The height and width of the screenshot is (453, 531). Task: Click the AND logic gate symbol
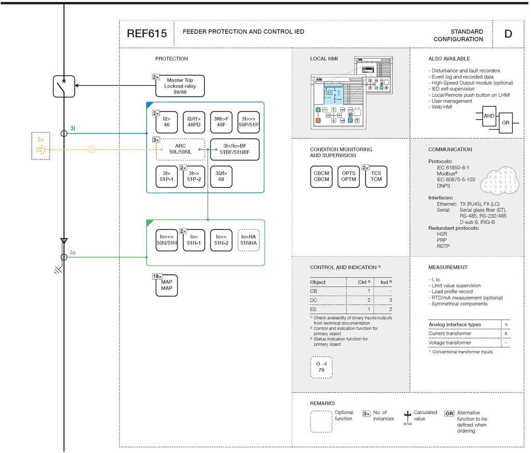pyautogui.click(x=488, y=116)
